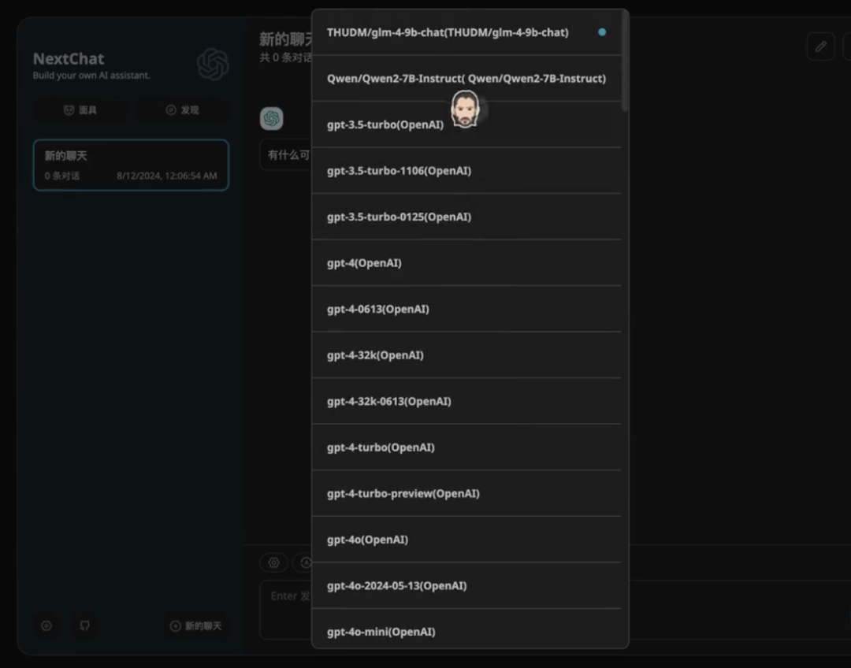
Task: Click the 新的聊天 new chat button
Action: pyautogui.click(x=196, y=625)
